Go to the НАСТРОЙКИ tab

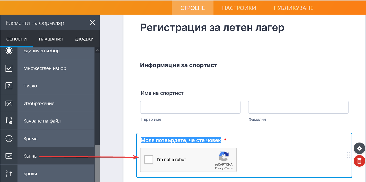(x=239, y=8)
